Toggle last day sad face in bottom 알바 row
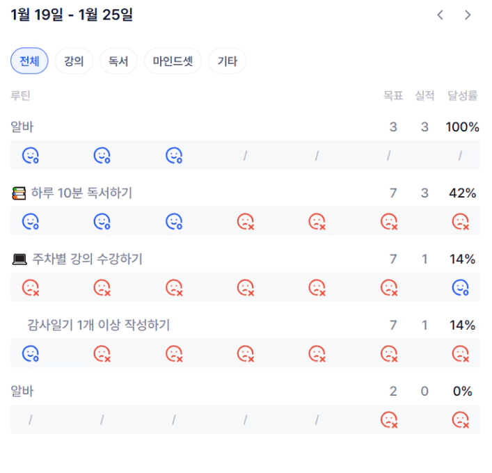The width and height of the screenshot is (492, 473). click(460, 420)
